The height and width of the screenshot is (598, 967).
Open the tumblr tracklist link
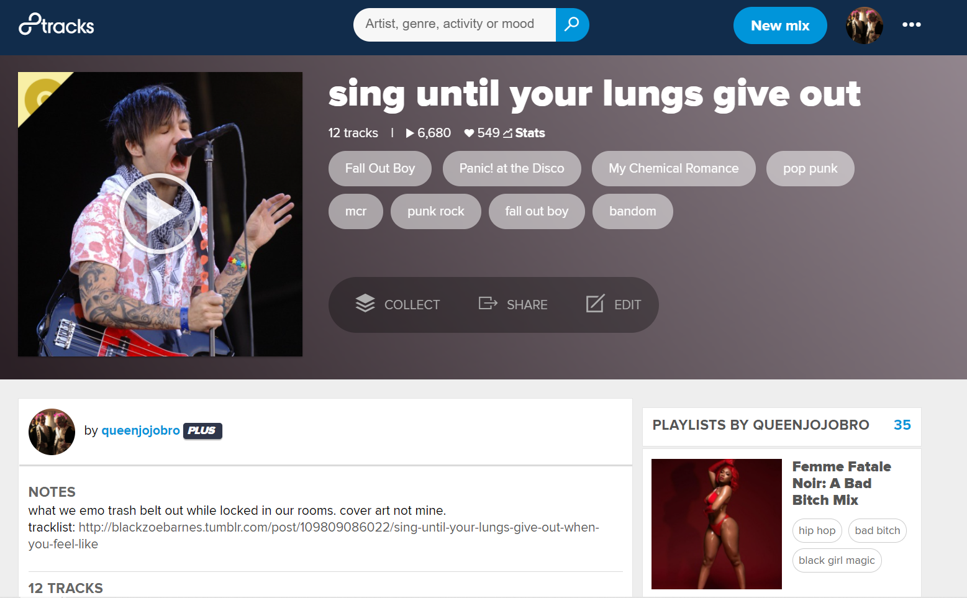[314, 535]
